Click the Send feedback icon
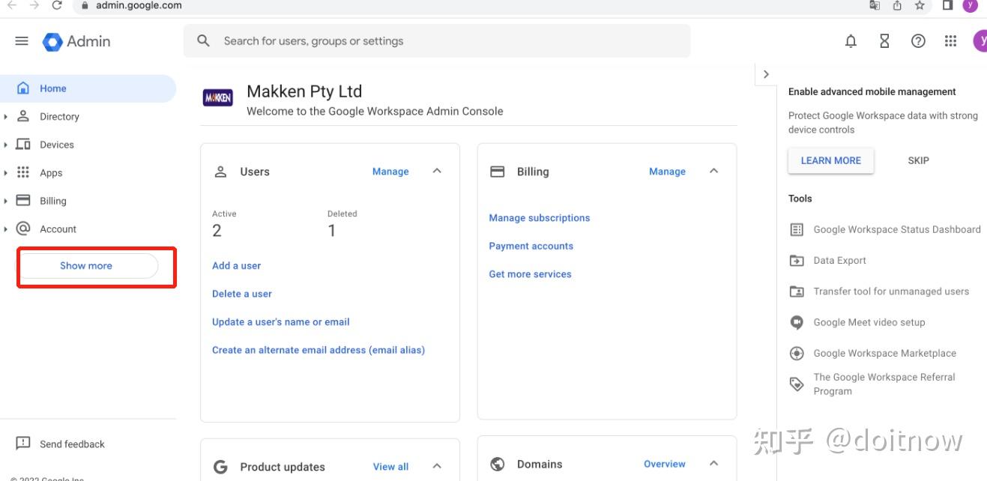 click(23, 444)
